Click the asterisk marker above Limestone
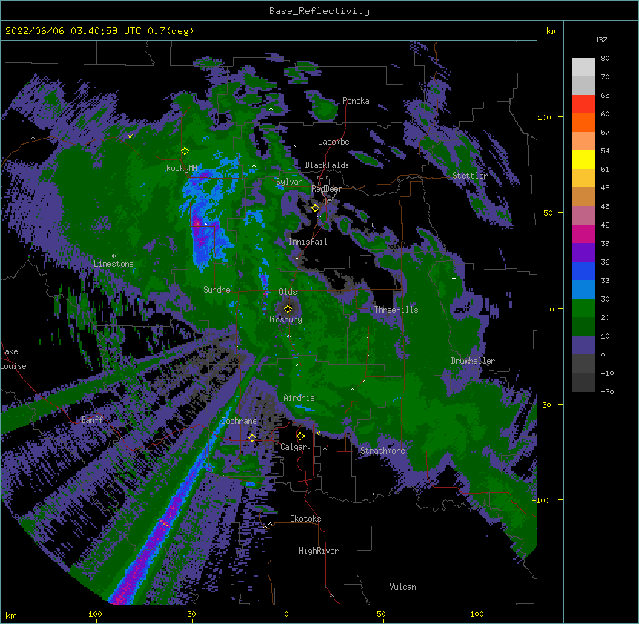Screen dimensions: 639x624 (x=113, y=256)
